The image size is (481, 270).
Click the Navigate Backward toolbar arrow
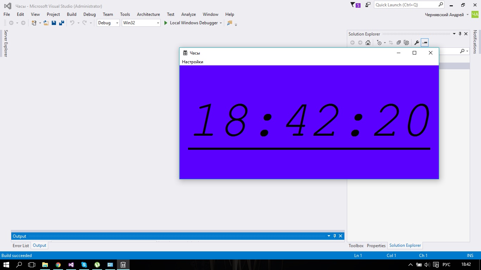click(11, 23)
